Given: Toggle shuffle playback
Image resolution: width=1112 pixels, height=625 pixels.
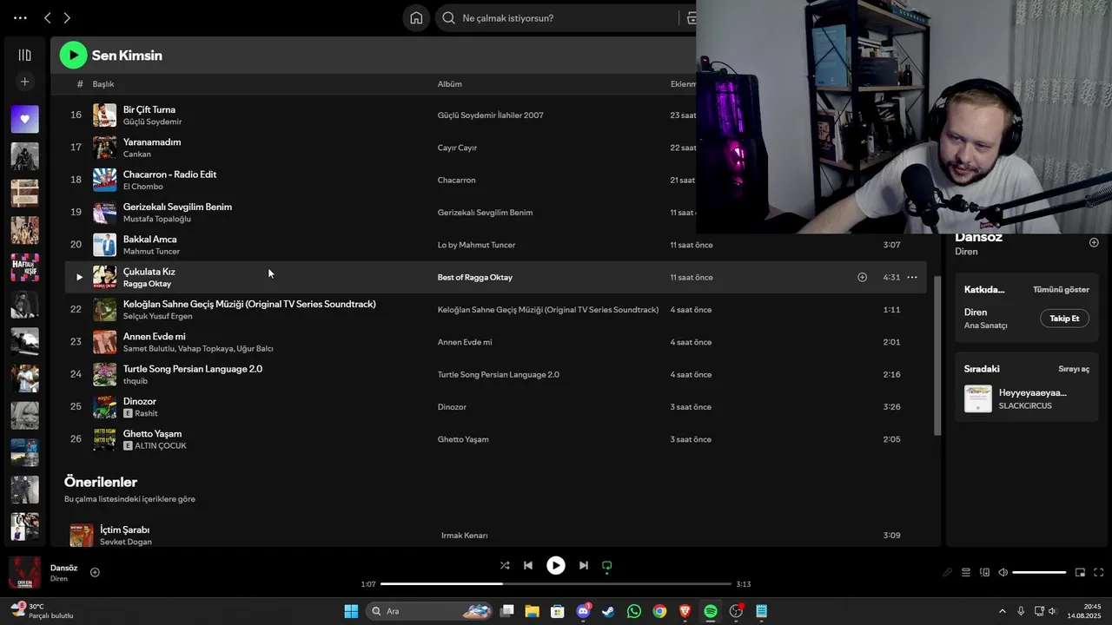Looking at the screenshot, I should click(505, 565).
